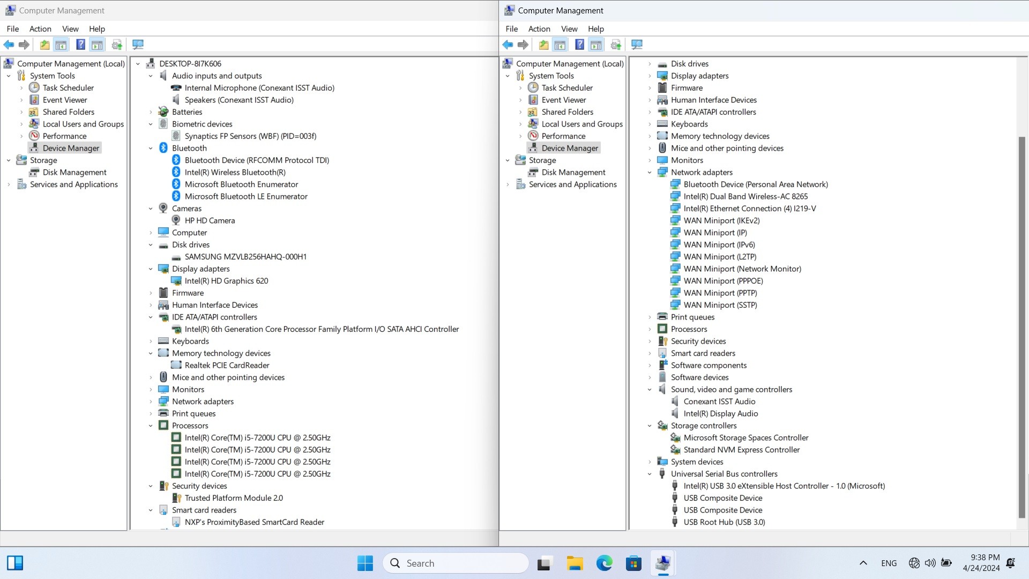Click the monitor icon in right window toolbar

pyautogui.click(x=637, y=44)
